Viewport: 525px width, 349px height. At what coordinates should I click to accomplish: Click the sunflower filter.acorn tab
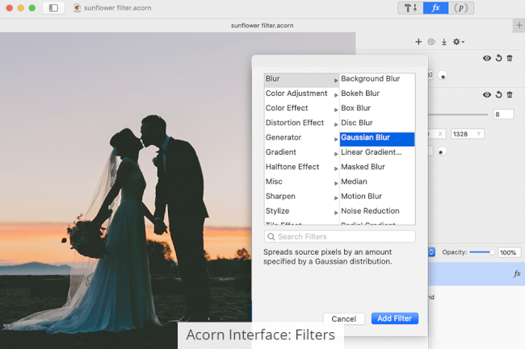tap(262, 25)
